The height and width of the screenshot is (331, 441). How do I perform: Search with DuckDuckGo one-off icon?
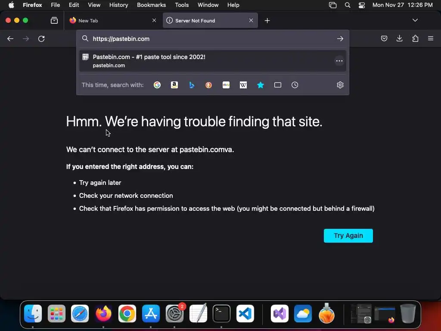pyautogui.click(x=209, y=85)
